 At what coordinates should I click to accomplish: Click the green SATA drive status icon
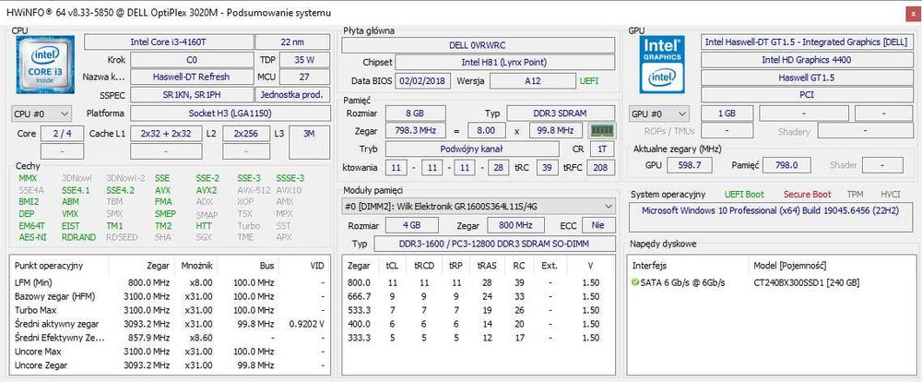pyautogui.click(x=634, y=282)
